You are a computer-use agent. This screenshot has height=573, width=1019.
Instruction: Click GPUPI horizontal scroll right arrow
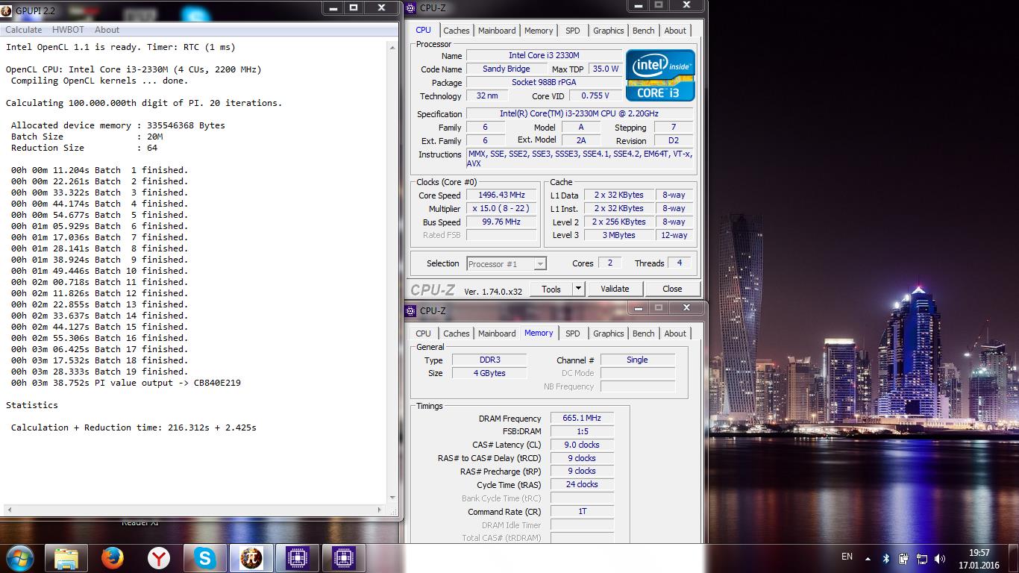[380, 510]
